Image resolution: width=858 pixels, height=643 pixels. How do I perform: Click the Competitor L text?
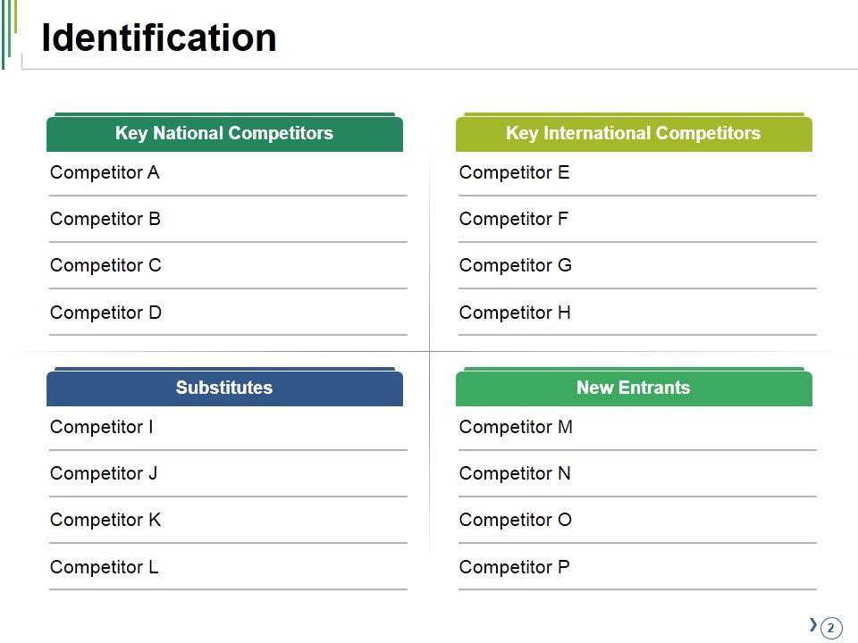point(104,568)
